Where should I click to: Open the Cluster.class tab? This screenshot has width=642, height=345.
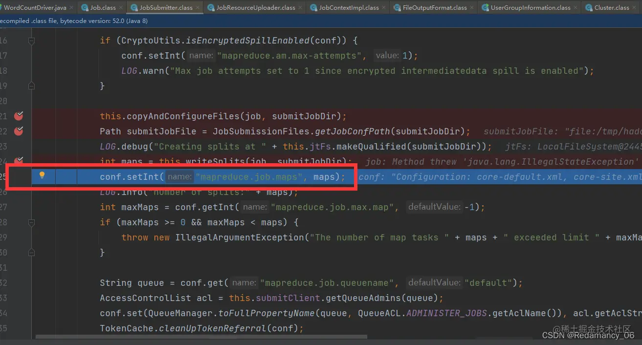(x=612, y=8)
